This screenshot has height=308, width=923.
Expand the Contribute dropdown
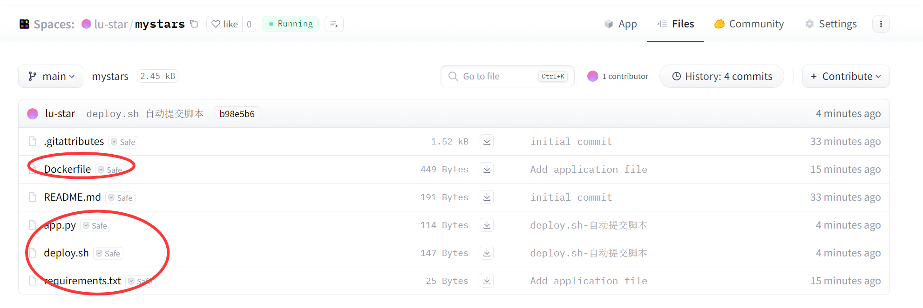tap(846, 76)
